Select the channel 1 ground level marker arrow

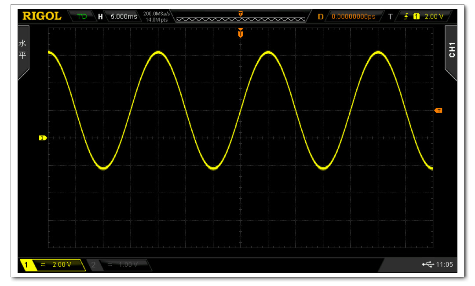pyautogui.click(x=43, y=138)
